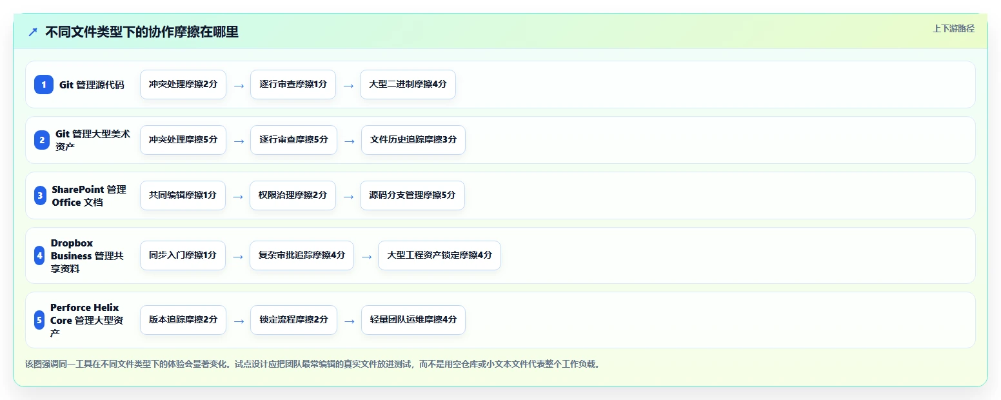Select the 版本追踪摩擦2分 chip
This screenshot has width=1001, height=400.
coord(183,320)
